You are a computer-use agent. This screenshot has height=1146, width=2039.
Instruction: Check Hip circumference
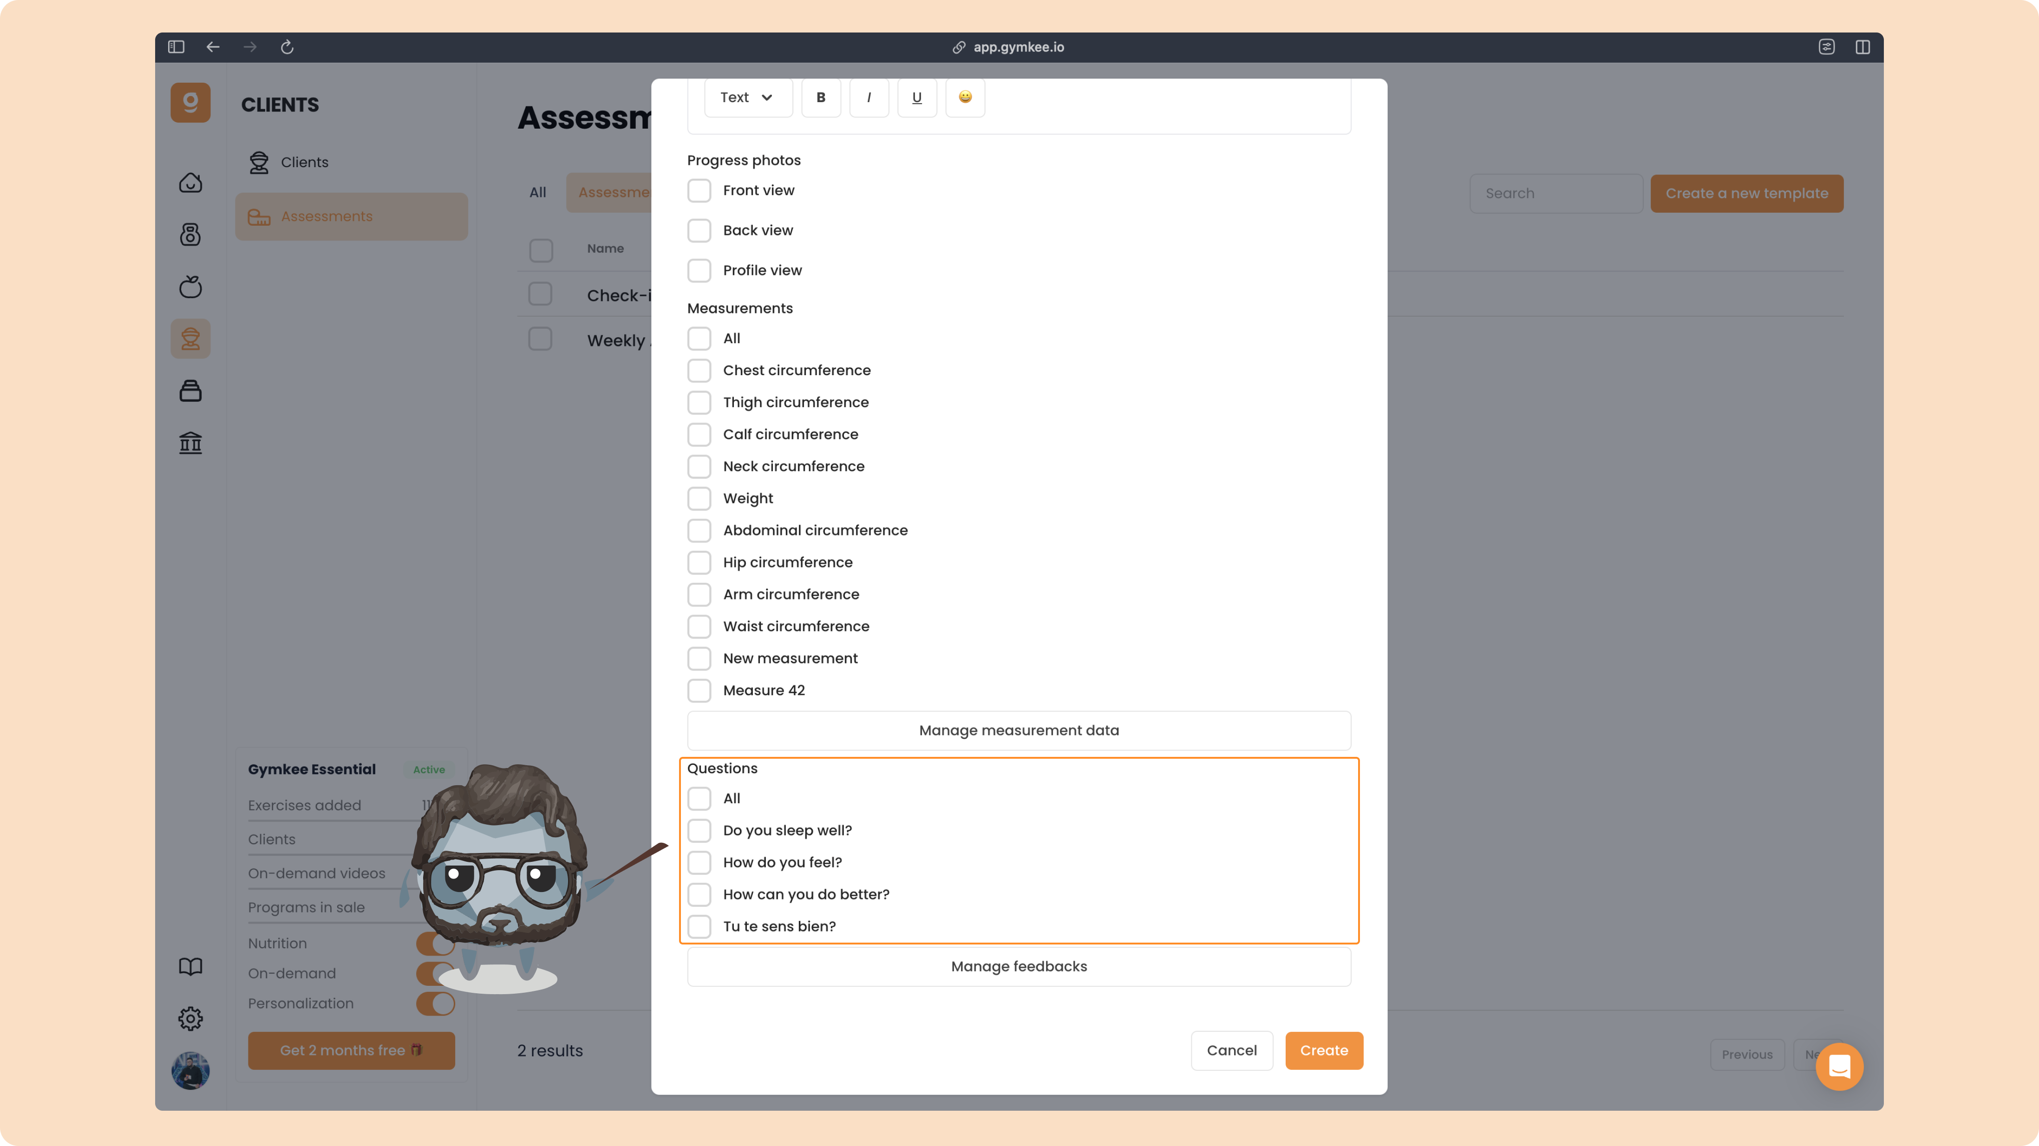pos(699,563)
